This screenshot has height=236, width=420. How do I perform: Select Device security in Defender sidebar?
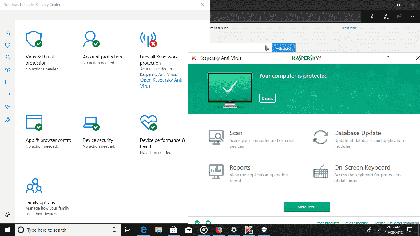8,94
